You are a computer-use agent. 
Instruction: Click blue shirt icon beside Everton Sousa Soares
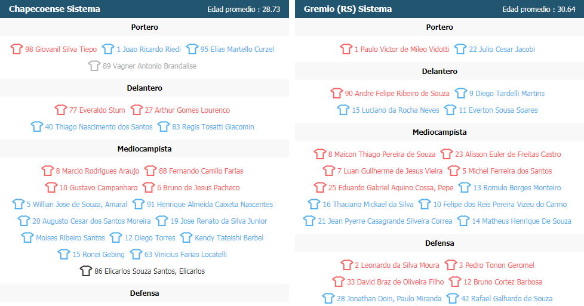pos(450,110)
